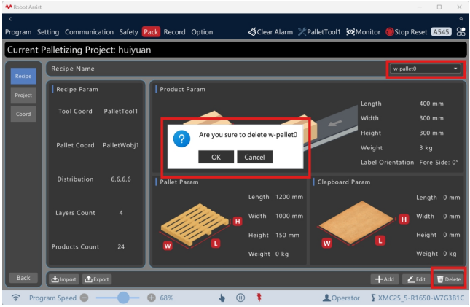The height and width of the screenshot is (307, 470).
Task: Click the search magnifier icon at top right
Action: coord(461,19)
